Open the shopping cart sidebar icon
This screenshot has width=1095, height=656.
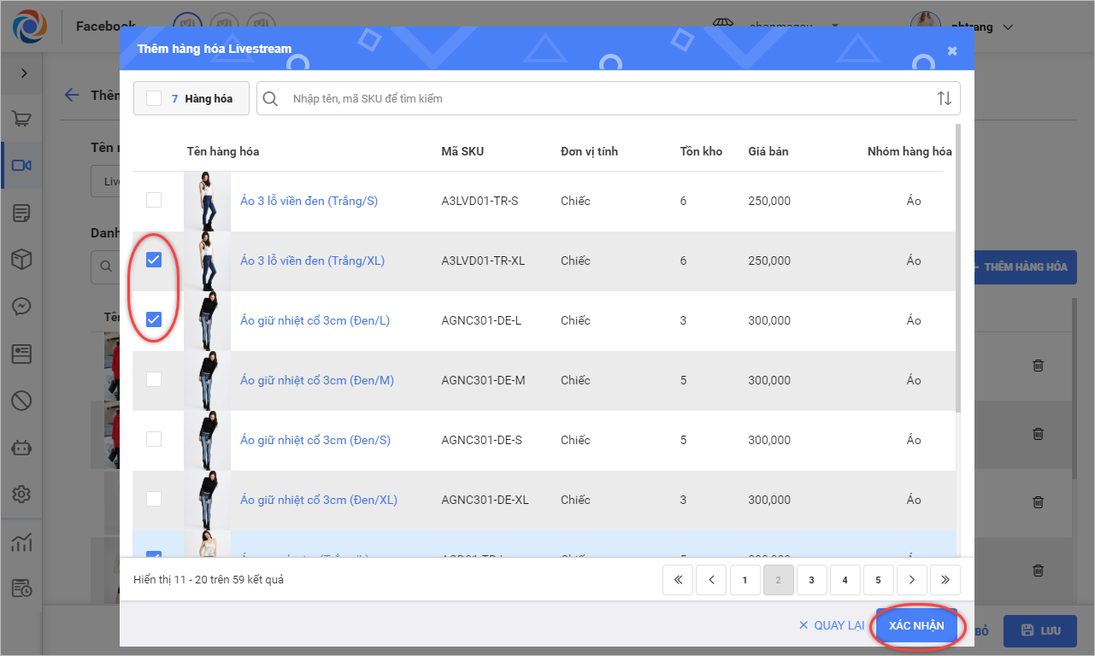point(22,120)
